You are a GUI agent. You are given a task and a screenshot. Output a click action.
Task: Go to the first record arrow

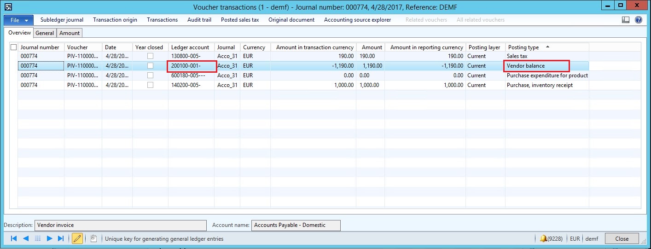(14, 238)
